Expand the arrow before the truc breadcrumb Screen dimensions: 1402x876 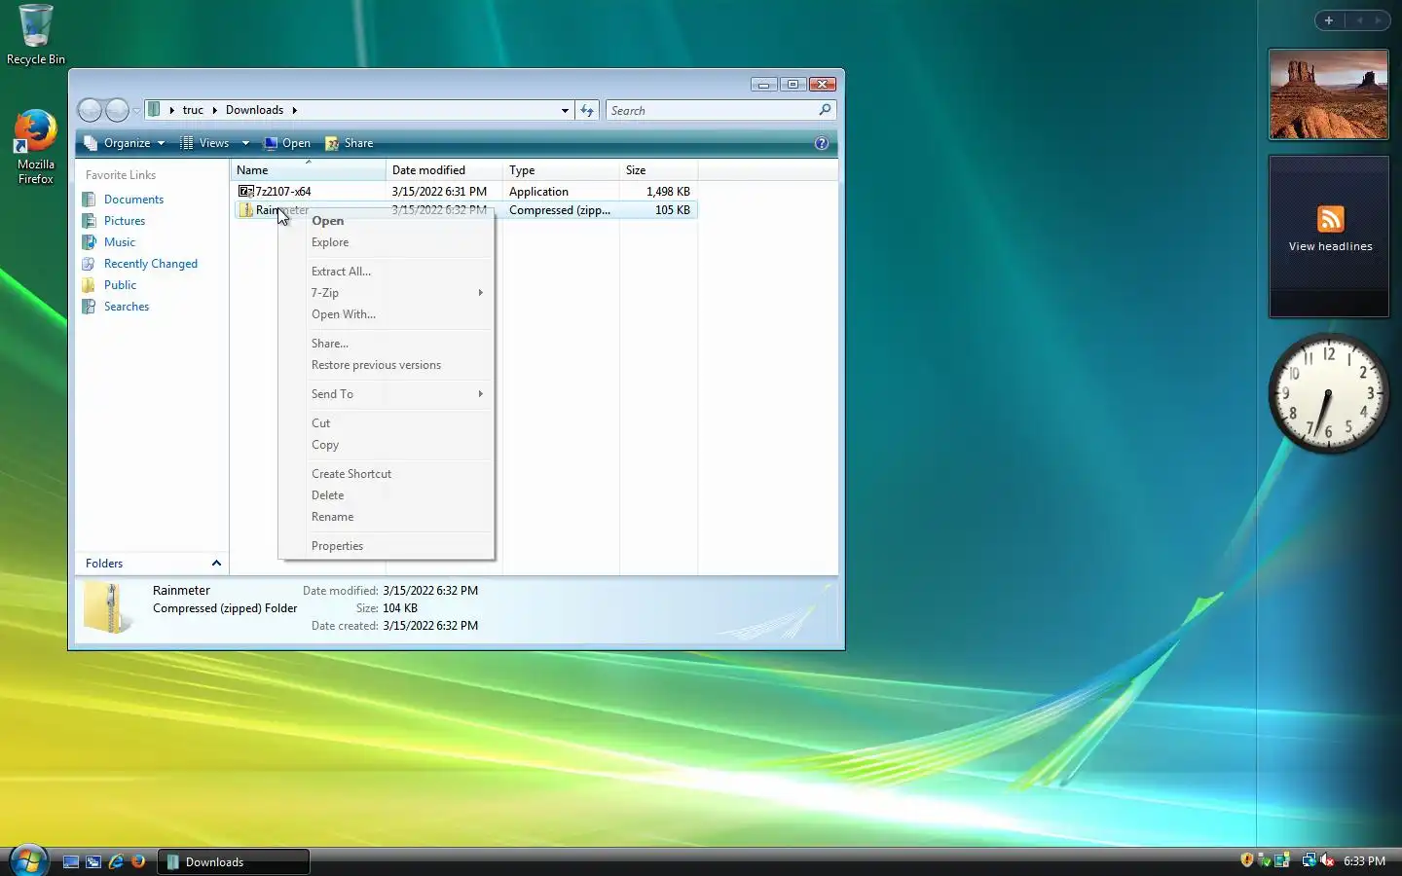pyautogui.click(x=172, y=111)
